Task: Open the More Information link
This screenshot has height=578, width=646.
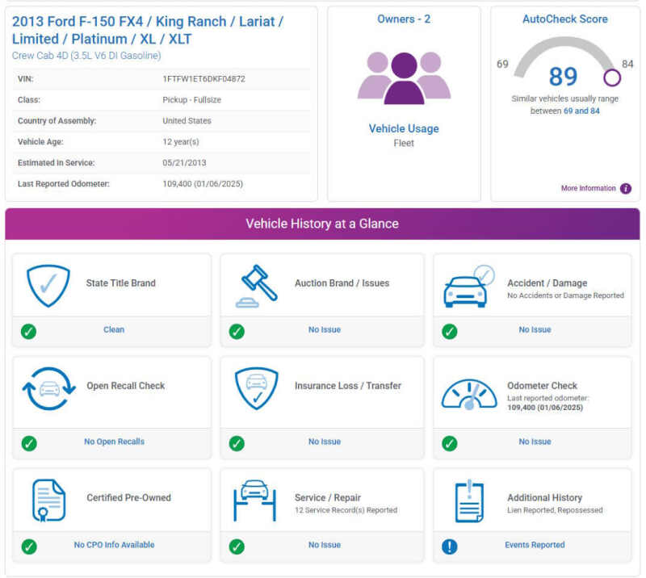Action: point(588,189)
